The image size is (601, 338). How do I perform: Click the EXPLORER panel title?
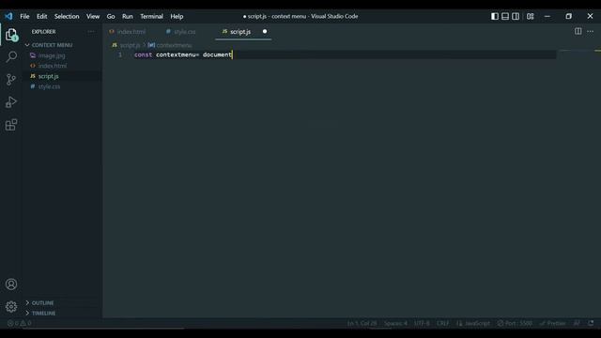tap(44, 31)
